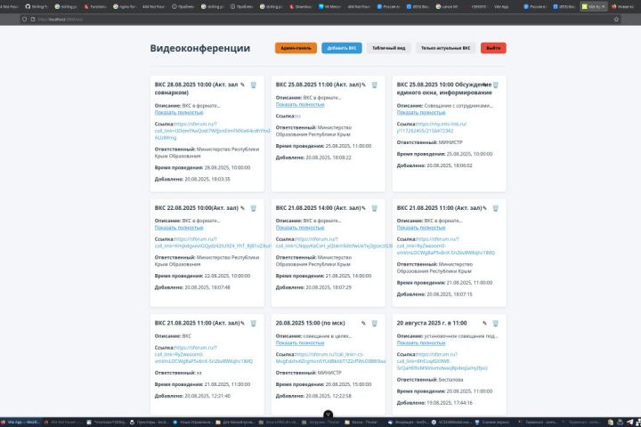Edit the ВКС 22.08.2025 10:00 card
This screenshot has height=427, width=641.
[x=242, y=208]
